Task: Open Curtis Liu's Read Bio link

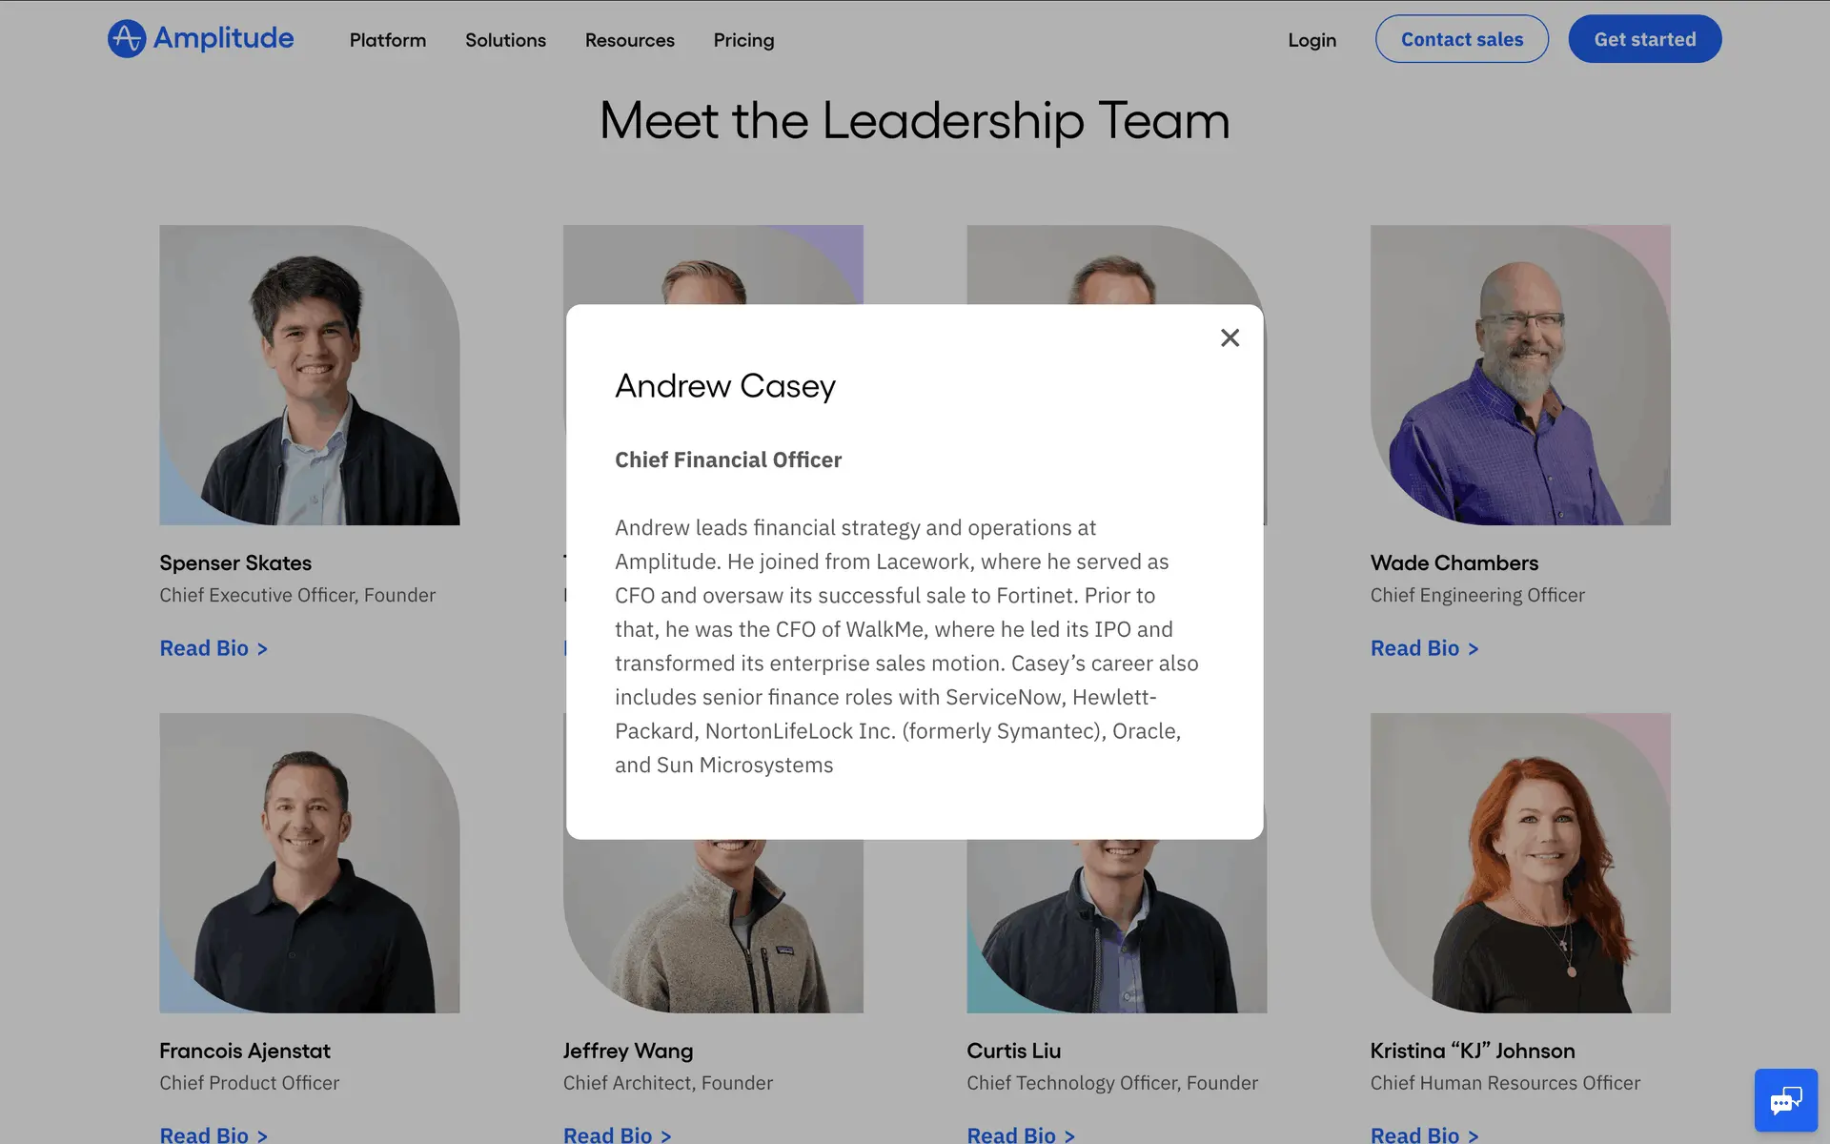Action: 1021,1134
